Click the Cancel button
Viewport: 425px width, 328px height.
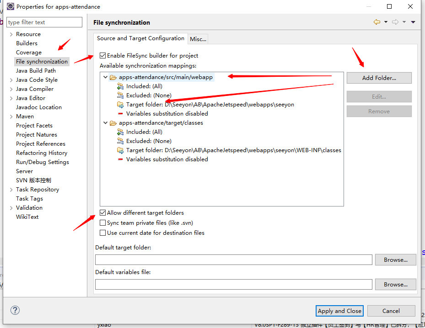tap(391, 311)
